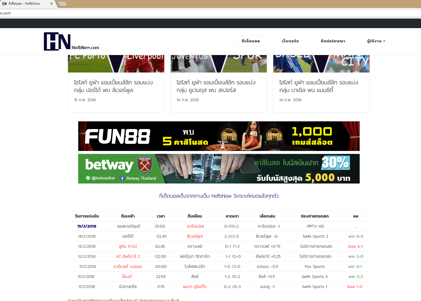Screen dimensions: 421x301
Task: Open a new browser tab
Action: (63, 4)
